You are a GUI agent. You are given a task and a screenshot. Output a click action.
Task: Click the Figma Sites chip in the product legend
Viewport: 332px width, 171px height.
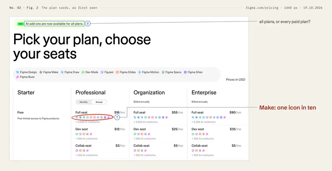pyautogui.click(x=193, y=72)
